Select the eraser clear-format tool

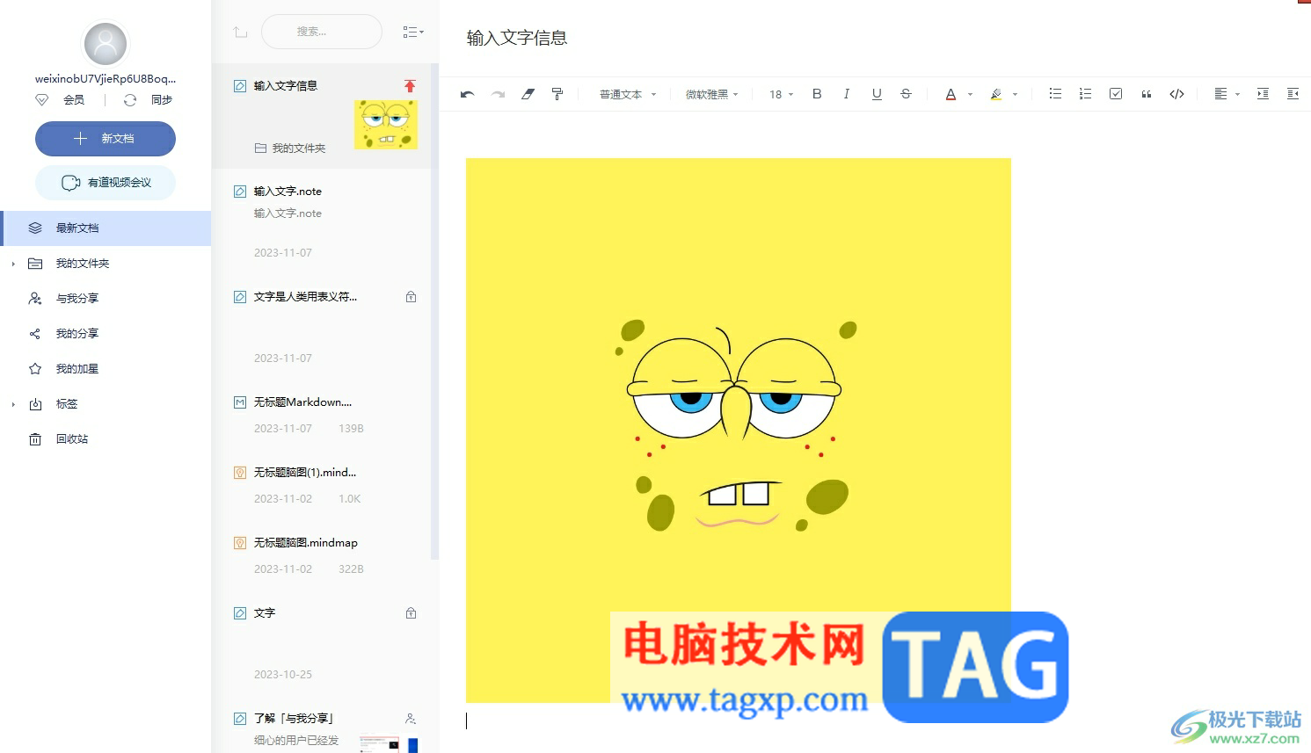pyautogui.click(x=528, y=94)
